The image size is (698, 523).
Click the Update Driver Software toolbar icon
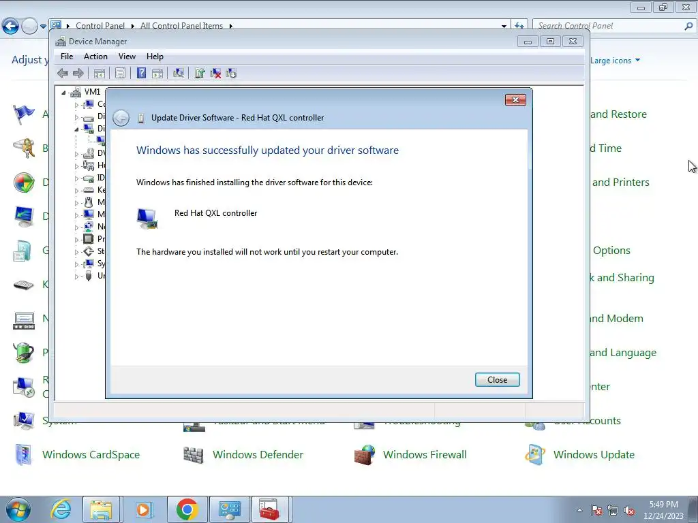[x=200, y=74]
